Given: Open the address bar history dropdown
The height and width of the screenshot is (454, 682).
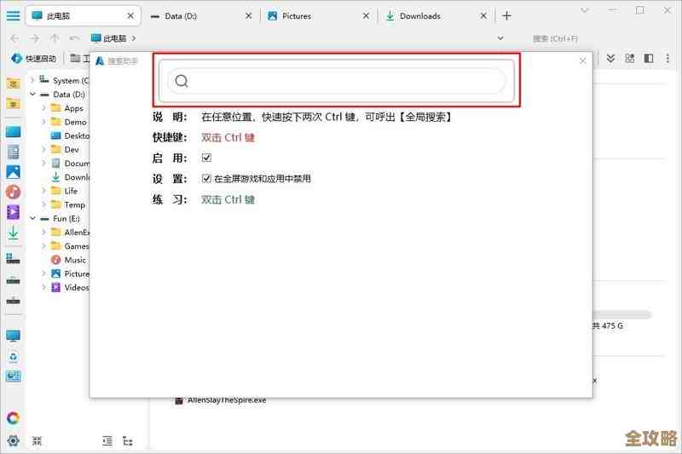Looking at the screenshot, I should coord(500,38).
